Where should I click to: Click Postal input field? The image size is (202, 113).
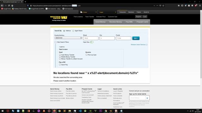pos(123,38)
